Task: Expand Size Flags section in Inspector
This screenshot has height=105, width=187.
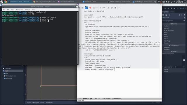Action: 167,41
